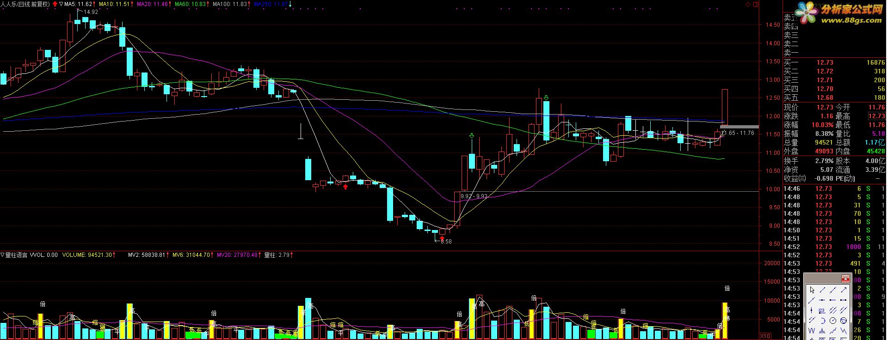Click the MA20: 11.46 indicator label
The width and height of the screenshot is (887, 340).
[x=152, y=4]
